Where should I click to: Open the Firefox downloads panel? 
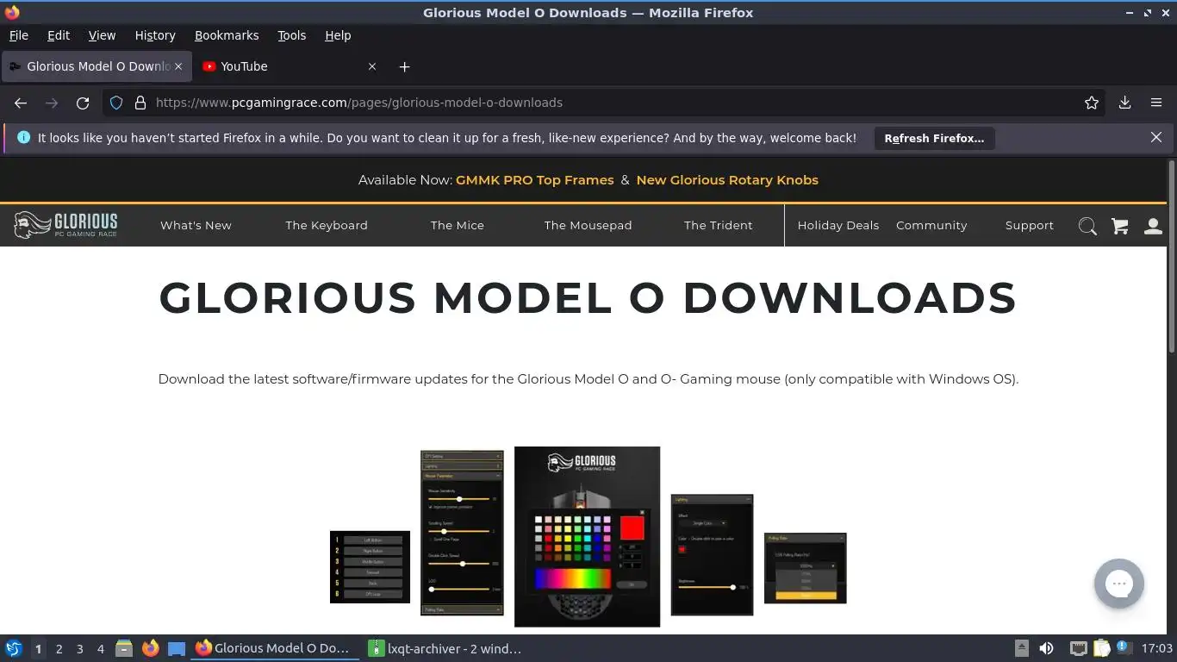[x=1124, y=103]
